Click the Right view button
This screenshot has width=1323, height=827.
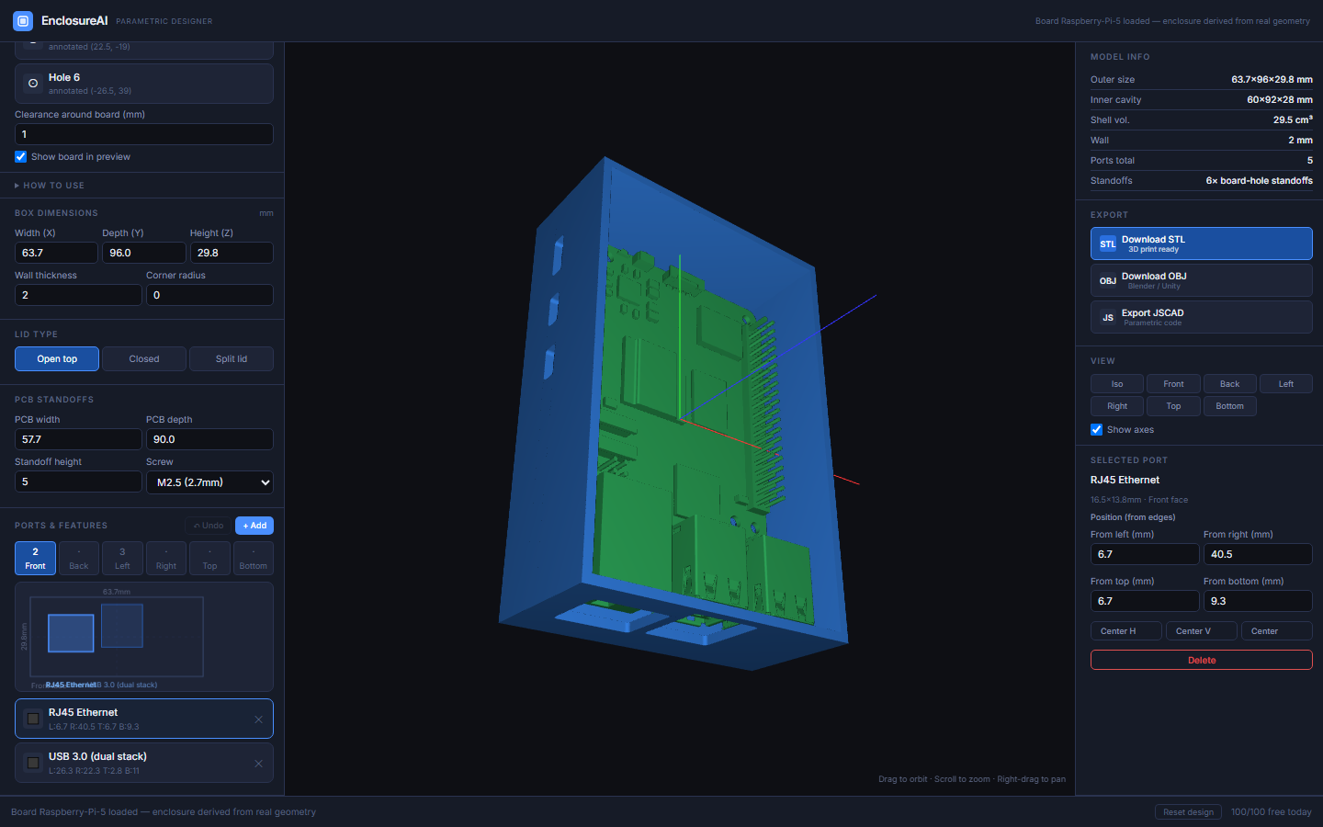pos(1117,406)
